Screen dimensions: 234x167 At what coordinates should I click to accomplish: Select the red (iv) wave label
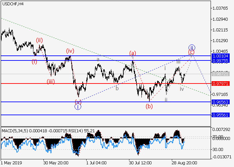[70, 51]
